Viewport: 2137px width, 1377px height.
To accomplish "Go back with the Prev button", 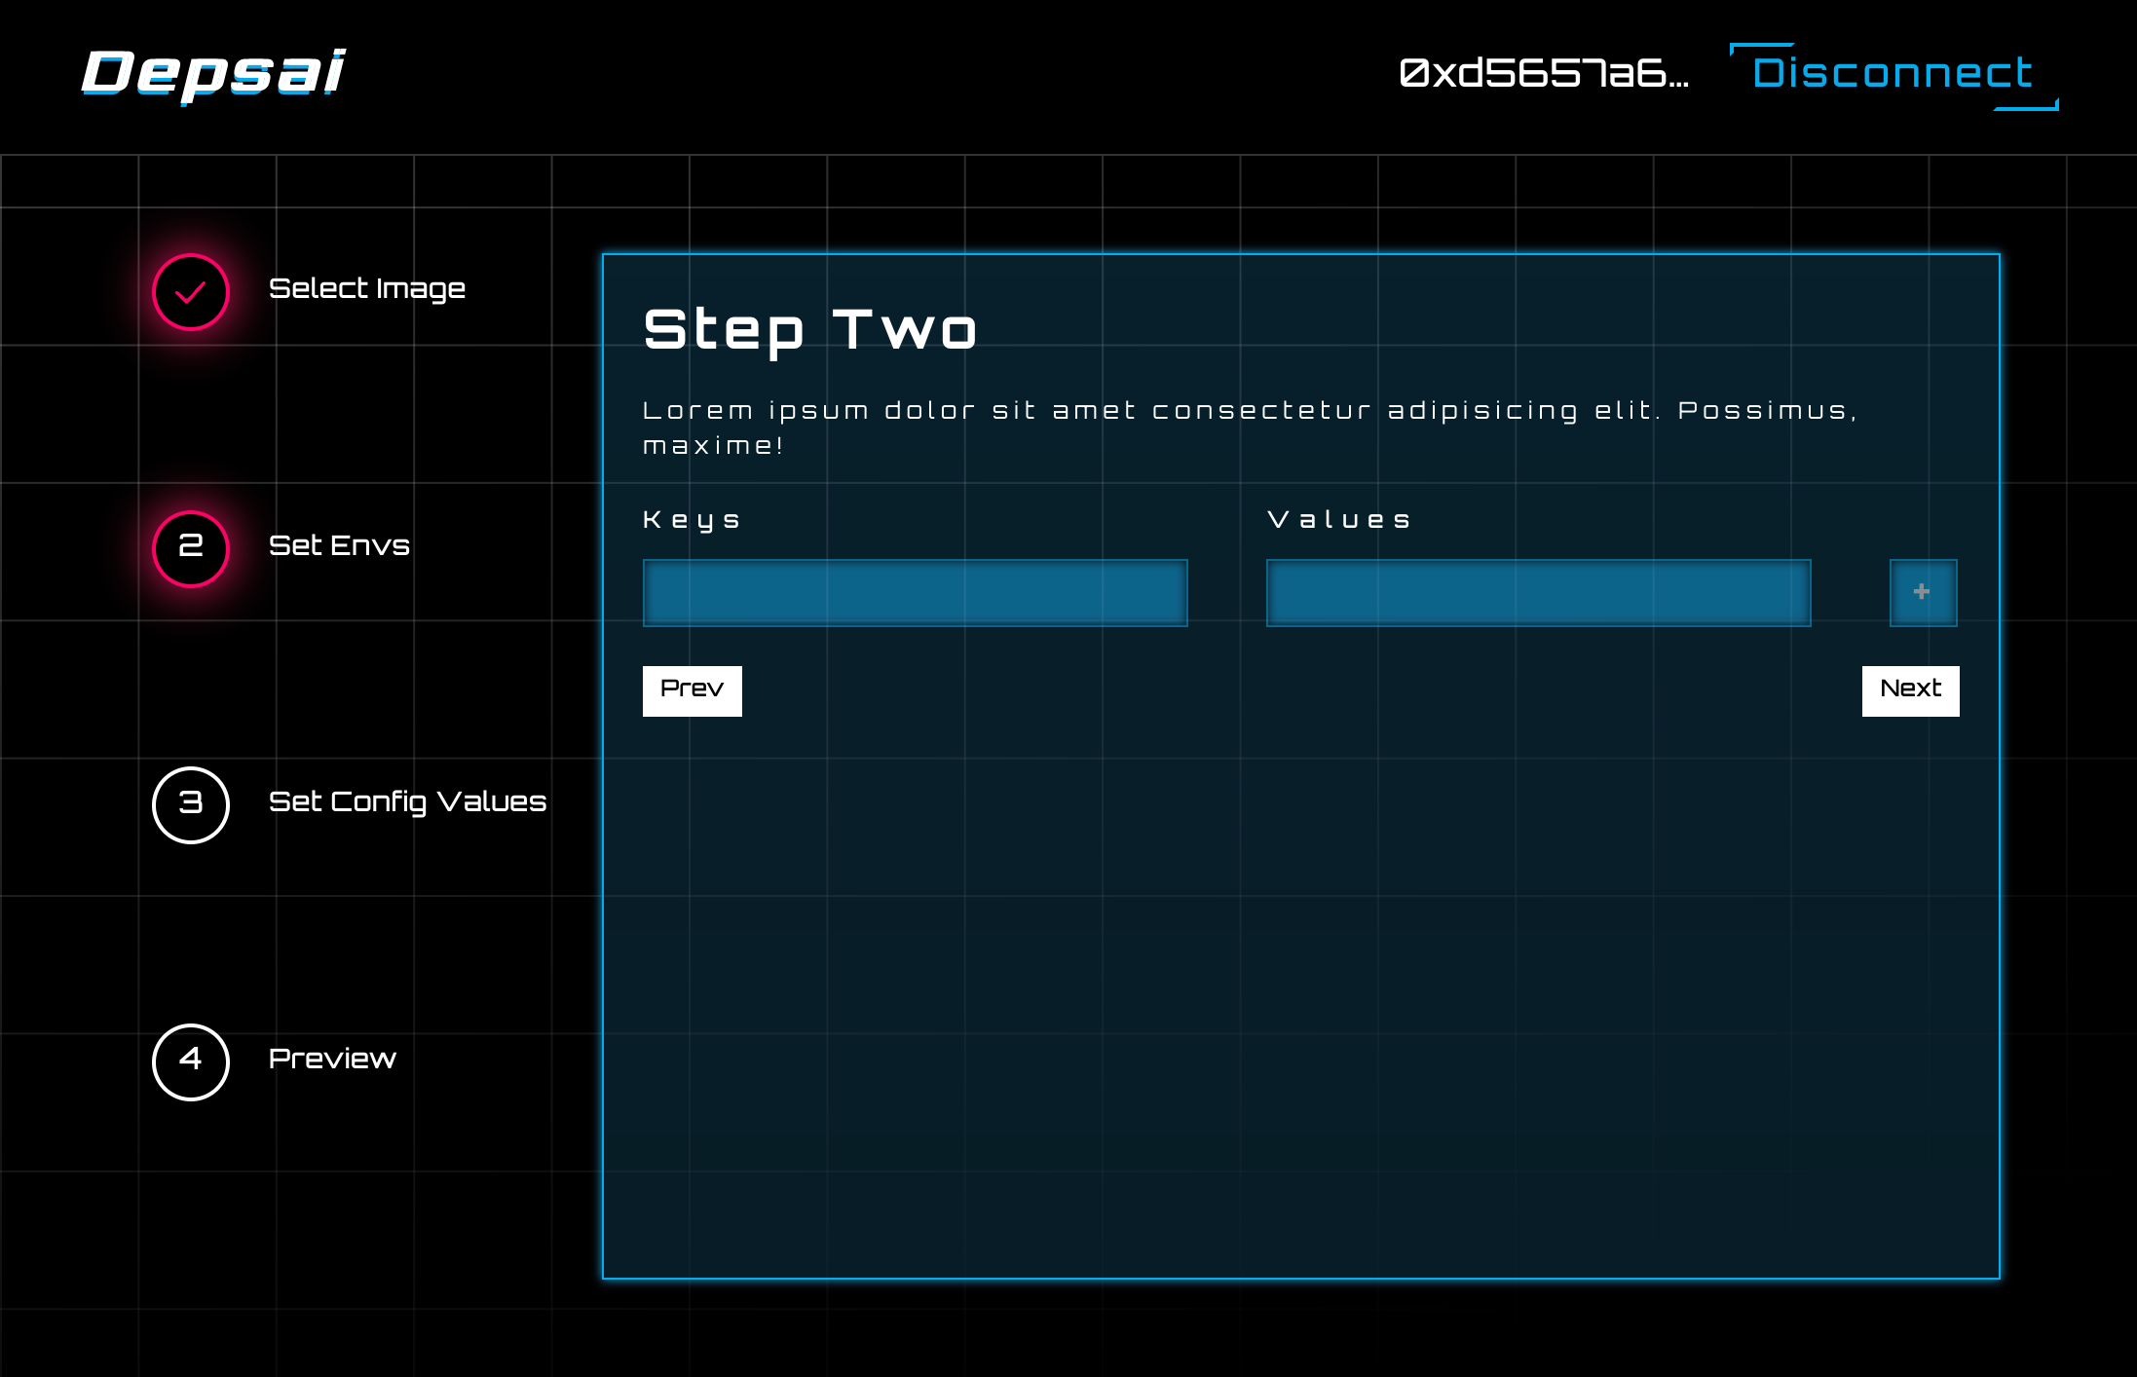I will coord(692,690).
